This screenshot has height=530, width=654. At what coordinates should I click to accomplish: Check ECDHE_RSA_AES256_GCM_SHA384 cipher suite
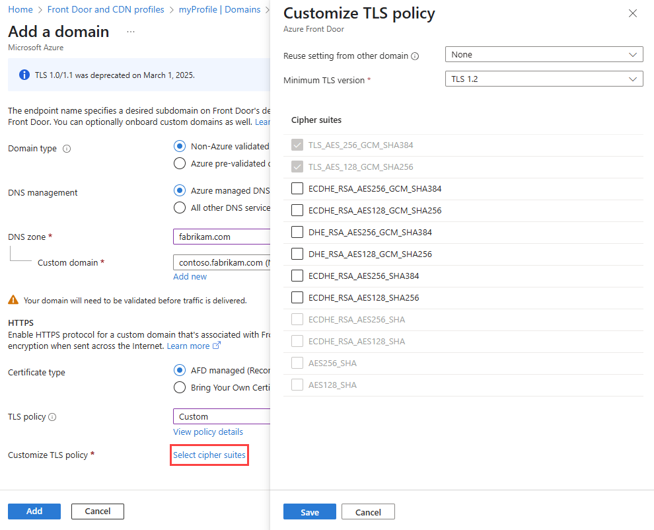pyautogui.click(x=297, y=189)
